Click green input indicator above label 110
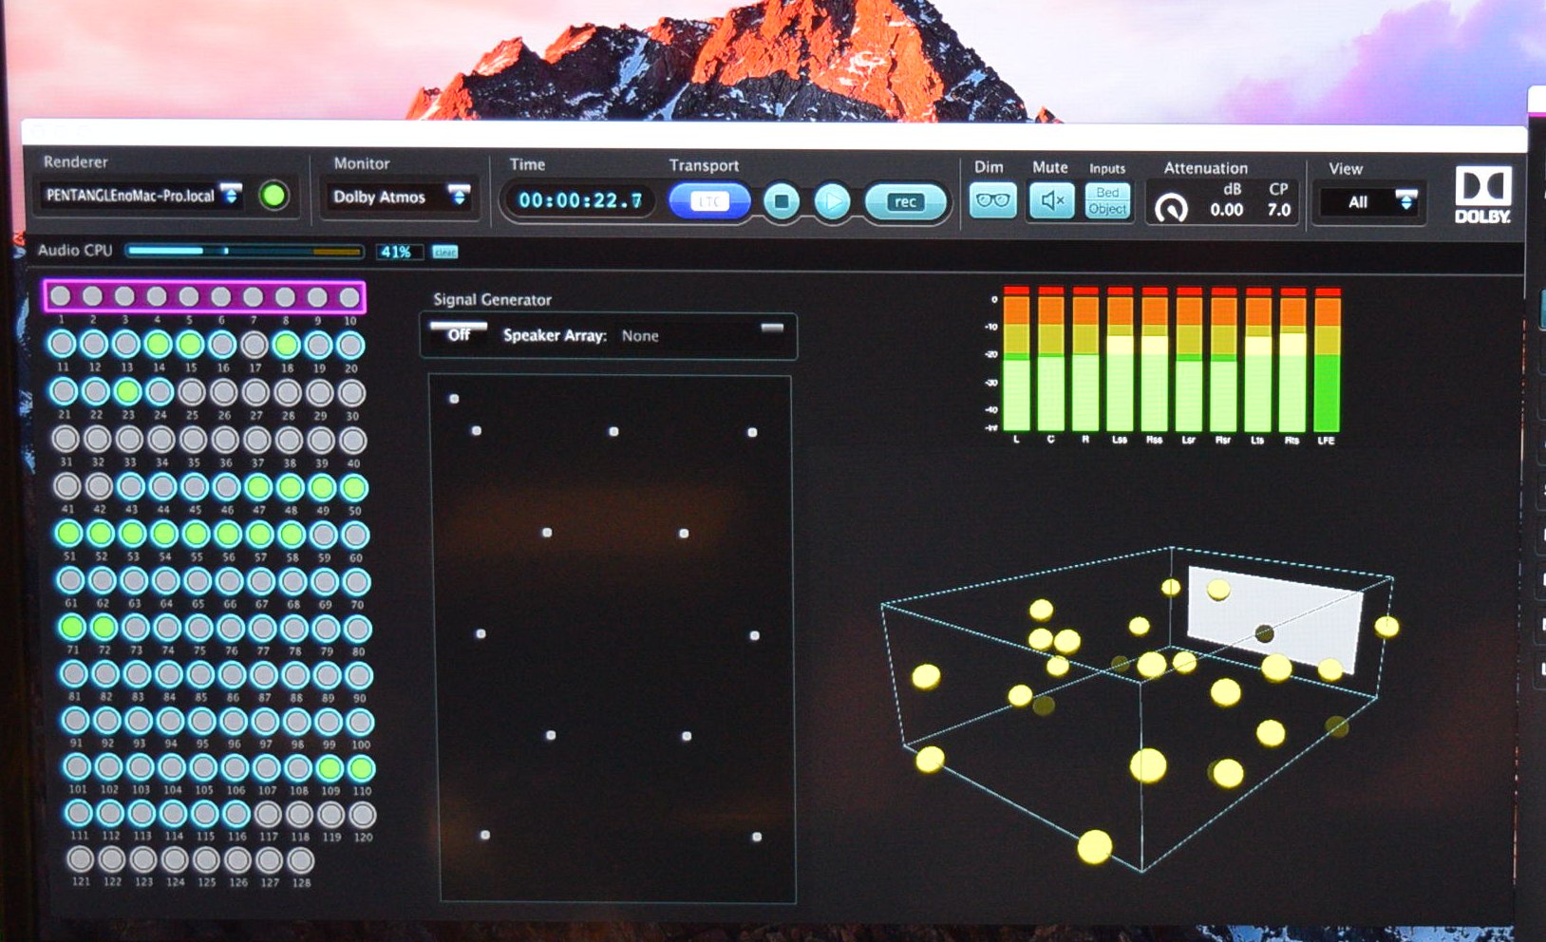 pos(362,767)
